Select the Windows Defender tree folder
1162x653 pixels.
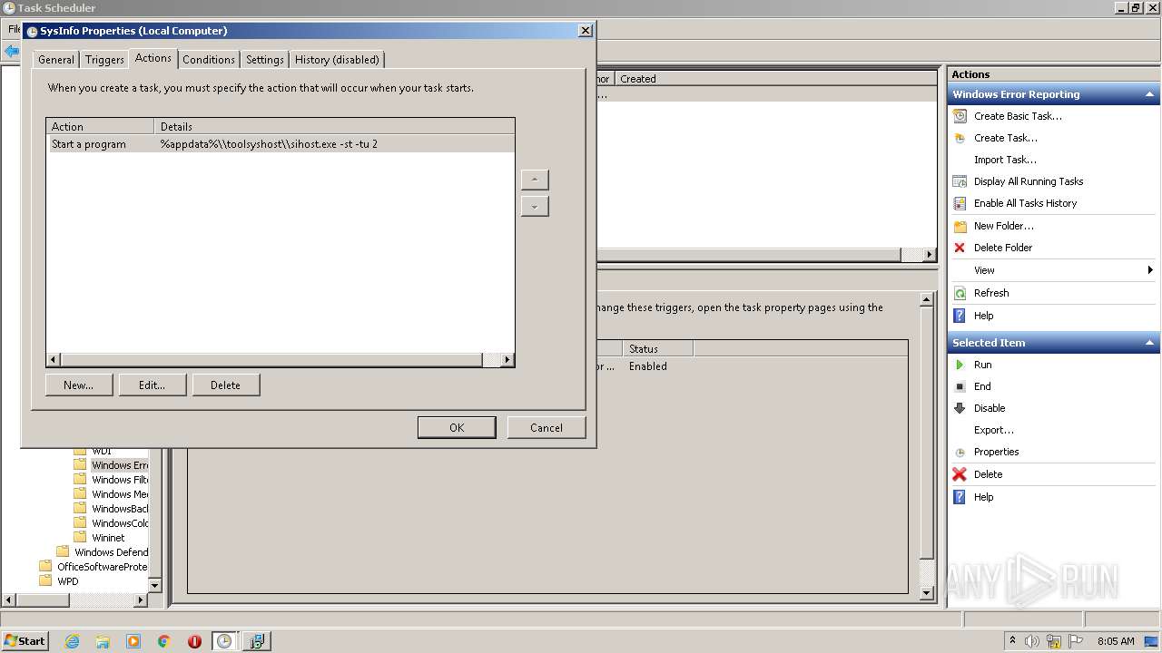[111, 552]
